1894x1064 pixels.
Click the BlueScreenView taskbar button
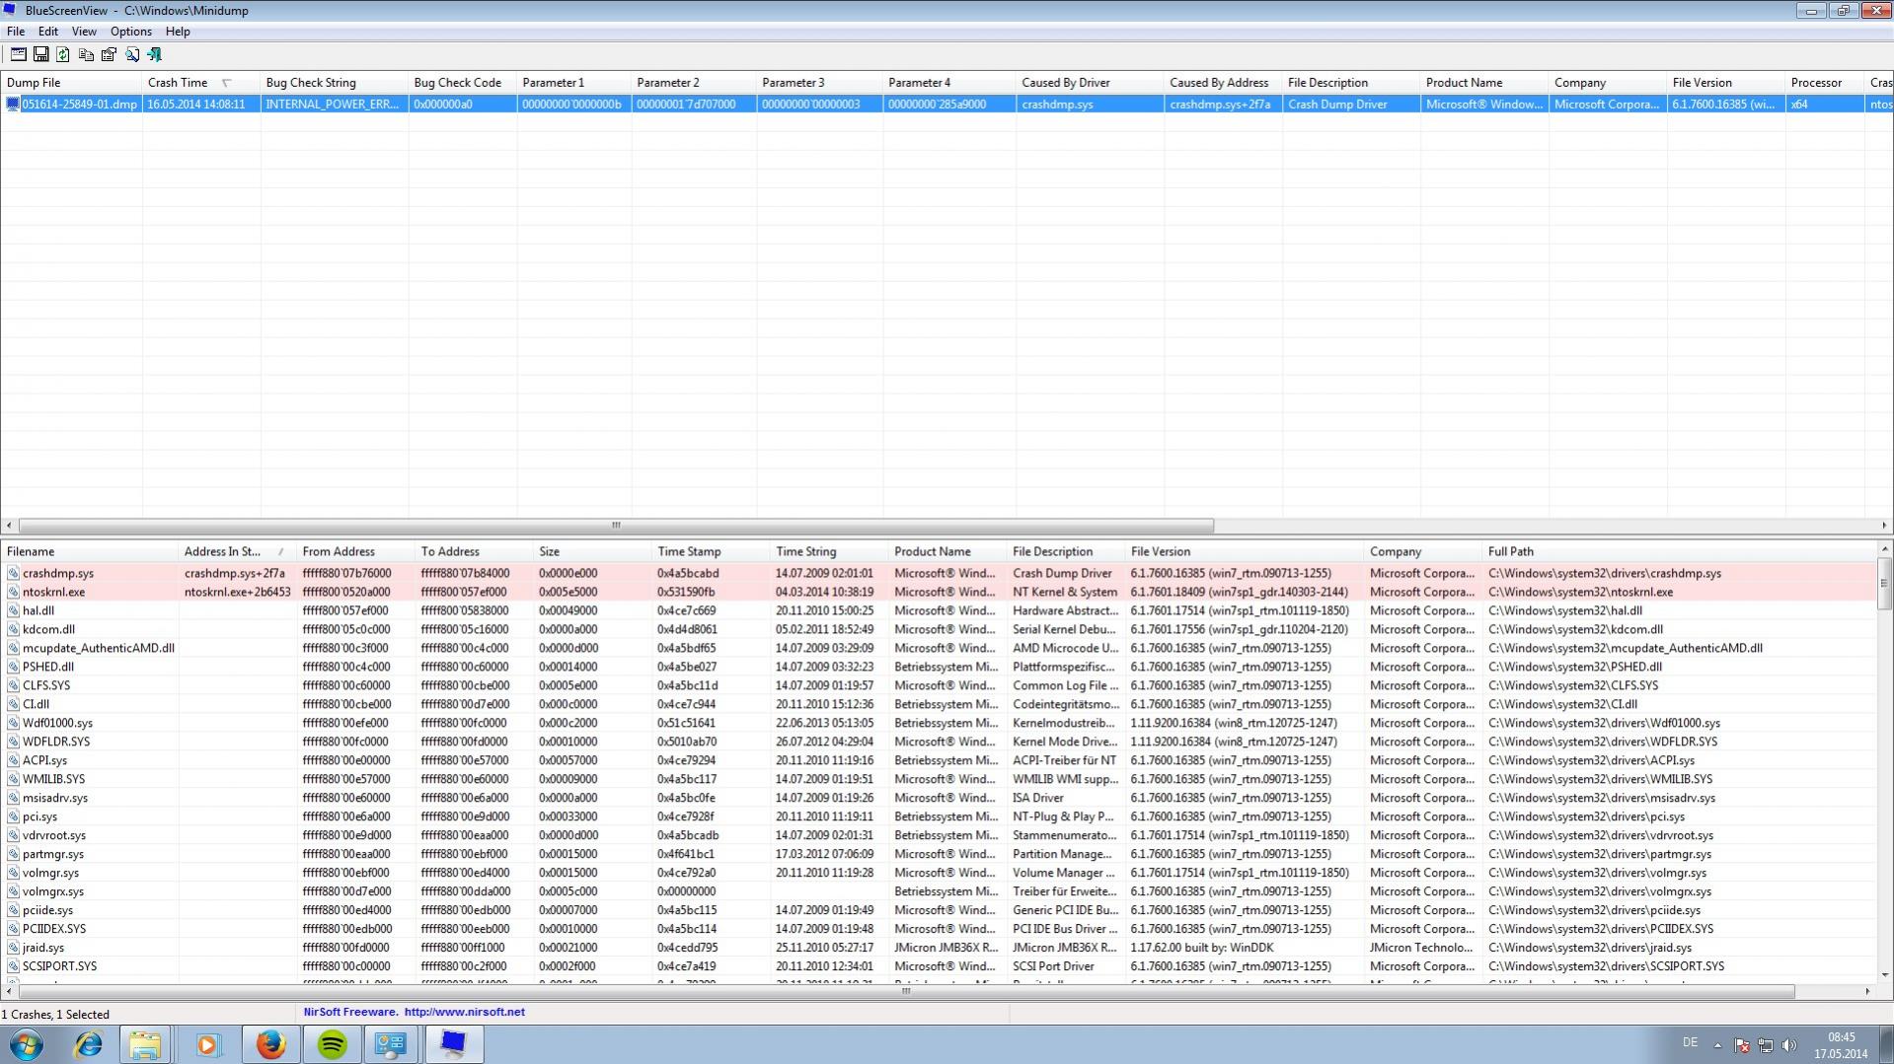pos(454,1044)
